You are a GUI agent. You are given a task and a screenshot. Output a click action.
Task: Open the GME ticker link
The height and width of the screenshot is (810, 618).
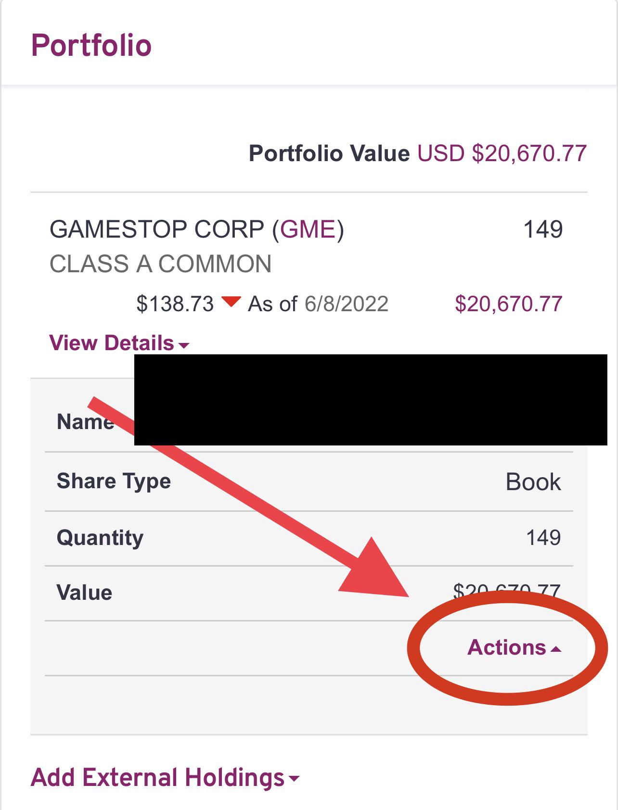308,229
